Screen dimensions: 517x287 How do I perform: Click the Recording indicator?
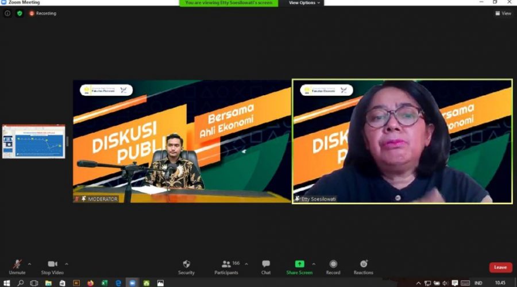(43, 13)
